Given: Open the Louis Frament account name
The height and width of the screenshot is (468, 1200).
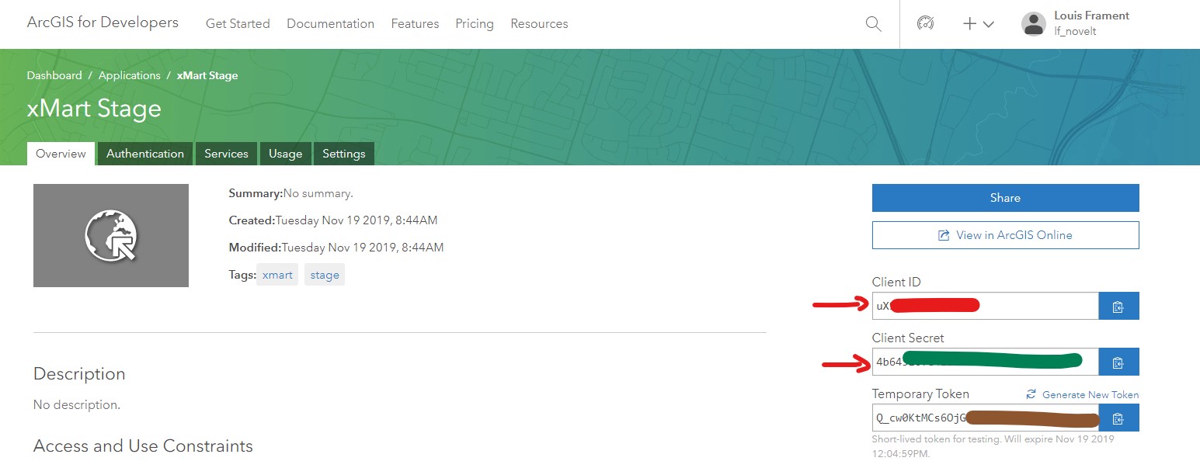Looking at the screenshot, I should point(1091,16).
